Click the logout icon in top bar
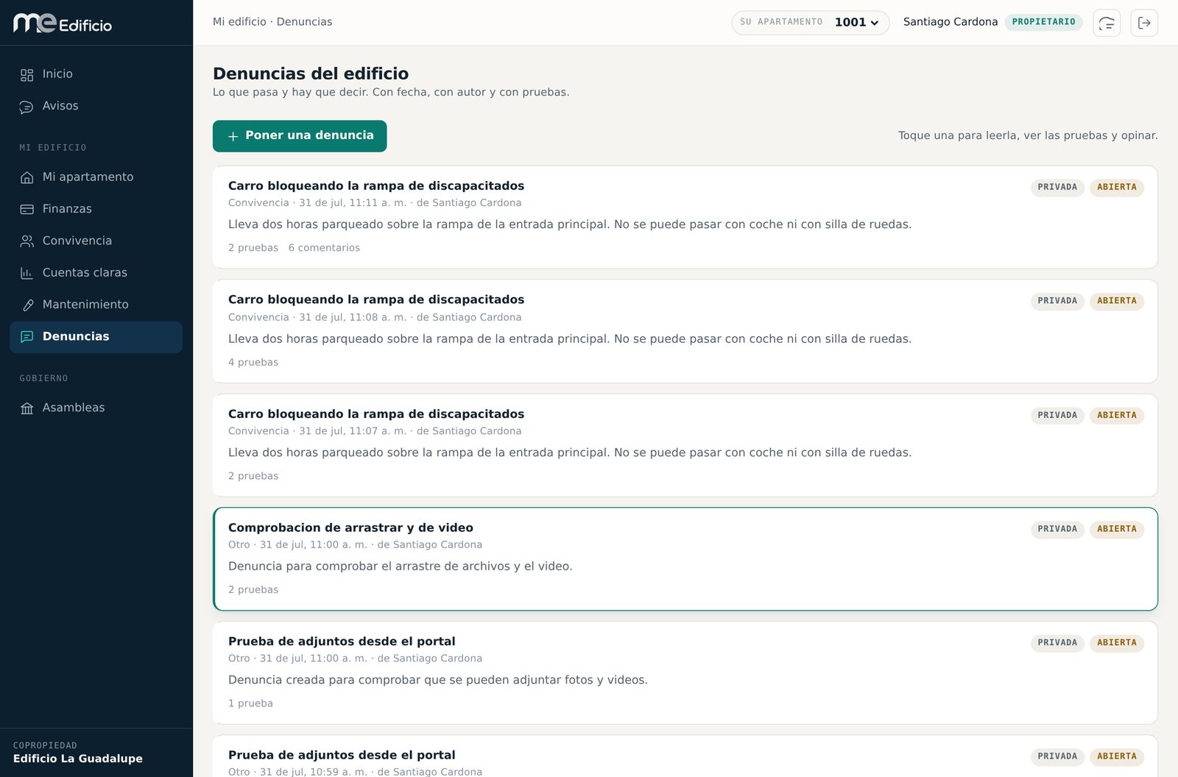Image resolution: width=1178 pixels, height=777 pixels. tap(1144, 23)
